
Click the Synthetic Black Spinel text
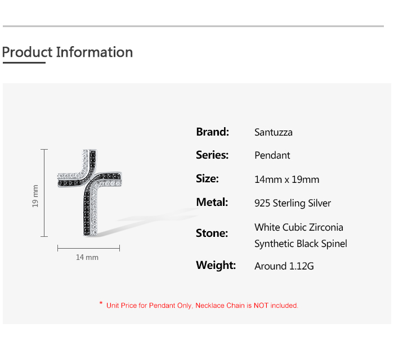coord(301,244)
